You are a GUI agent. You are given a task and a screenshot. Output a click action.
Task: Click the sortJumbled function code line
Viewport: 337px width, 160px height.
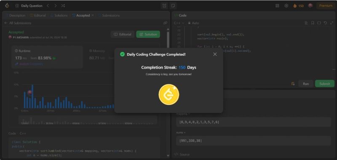78,151
